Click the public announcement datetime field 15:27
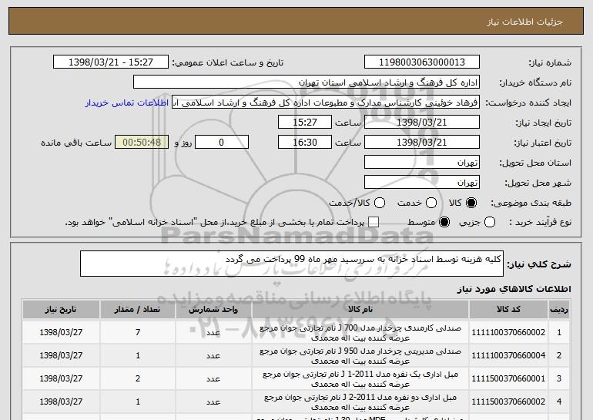Image resolution: width=593 pixels, height=420 pixels. 111,62
